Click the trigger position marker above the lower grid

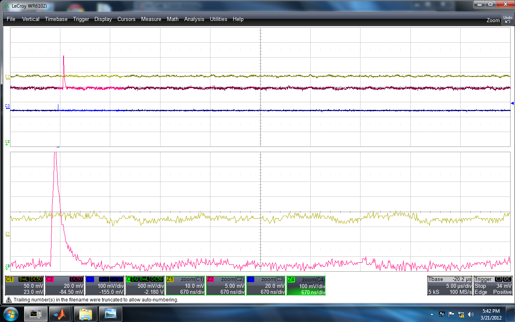[58, 147]
